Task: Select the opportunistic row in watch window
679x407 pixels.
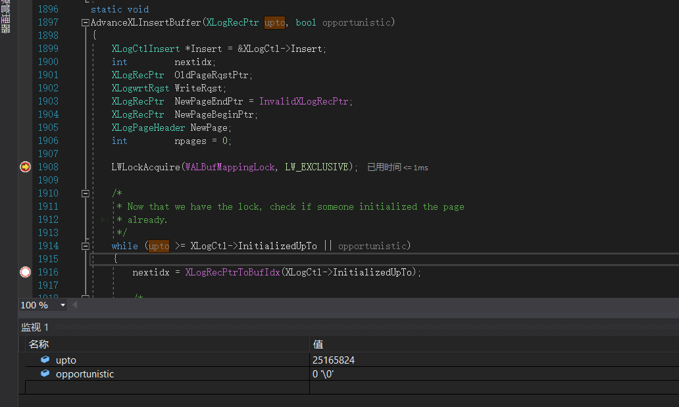Action: pos(164,373)
